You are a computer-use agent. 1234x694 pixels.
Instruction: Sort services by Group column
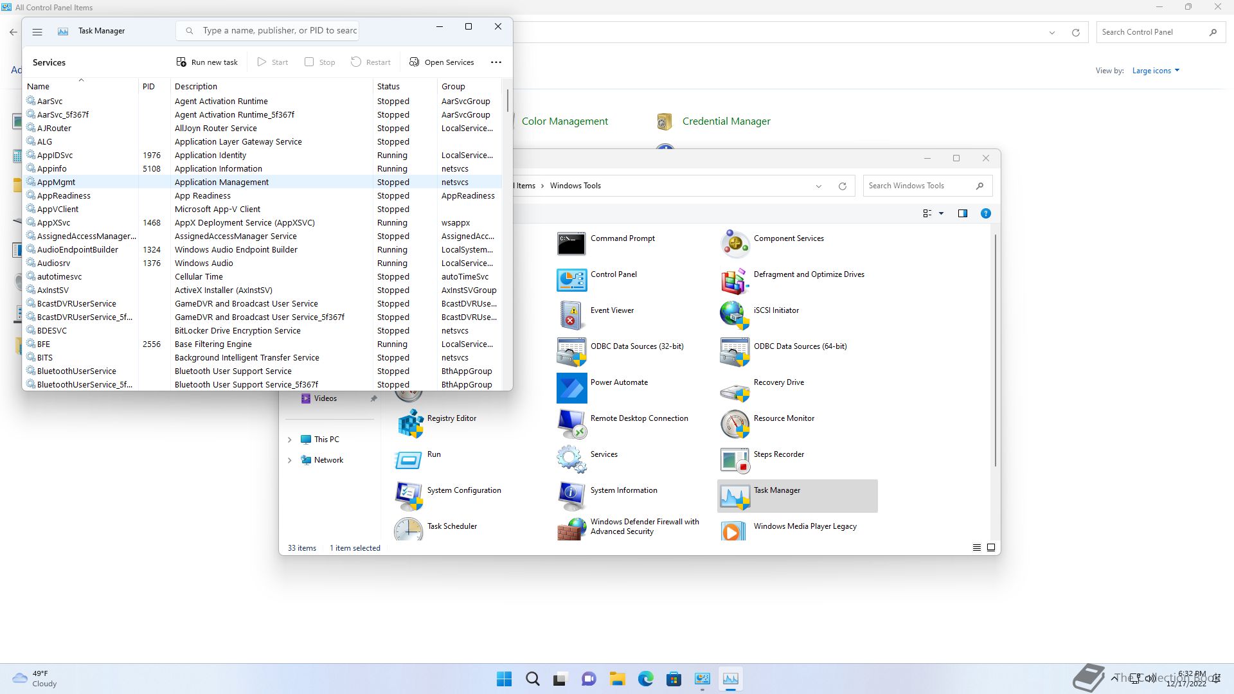coord(469,86)
